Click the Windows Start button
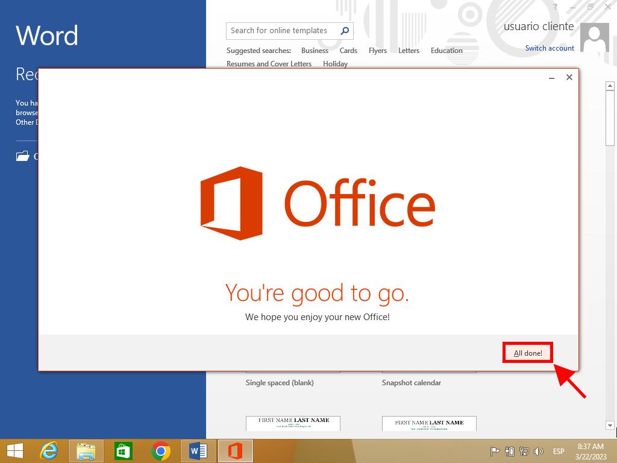617x463 pixels. 15,451
